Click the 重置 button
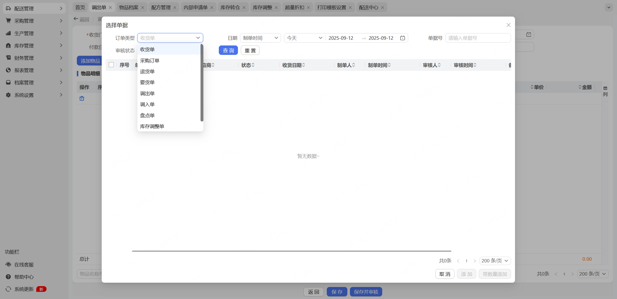 (x=250, y=50)
